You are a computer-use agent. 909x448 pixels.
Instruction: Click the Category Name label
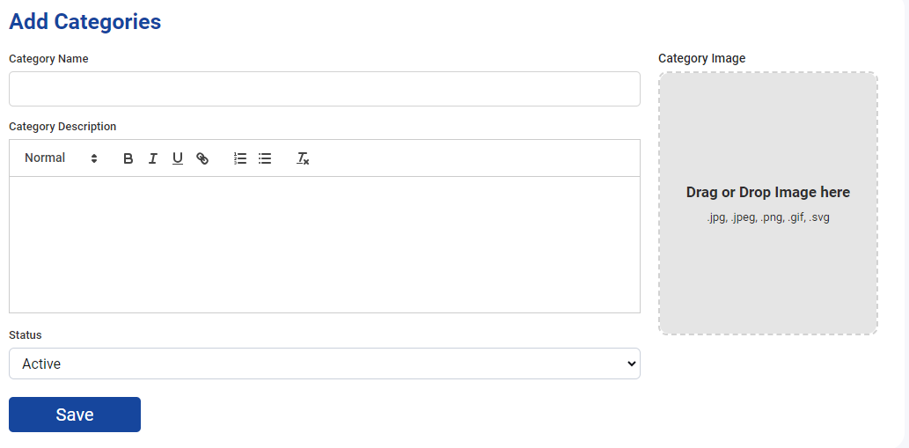[x=48, y=59]
